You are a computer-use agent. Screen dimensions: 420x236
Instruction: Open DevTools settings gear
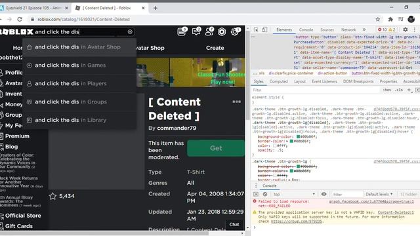click(406, 29)
